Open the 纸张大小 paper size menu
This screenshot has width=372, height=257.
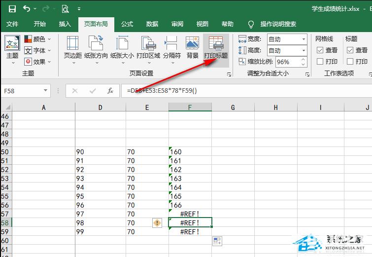point(122,50)
